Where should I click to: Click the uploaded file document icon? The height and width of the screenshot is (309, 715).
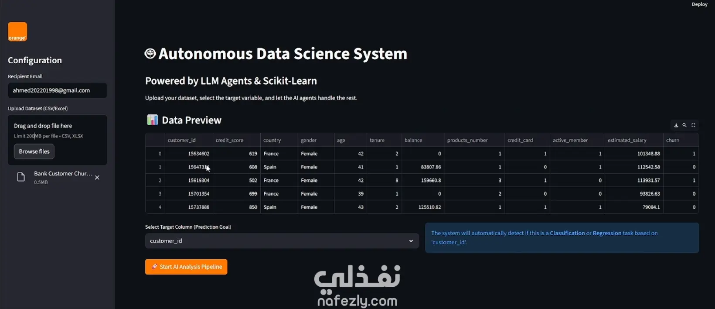(21, 177)
